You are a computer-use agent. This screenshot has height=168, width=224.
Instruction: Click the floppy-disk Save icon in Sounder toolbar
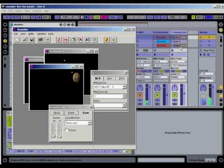coord(32,40)
